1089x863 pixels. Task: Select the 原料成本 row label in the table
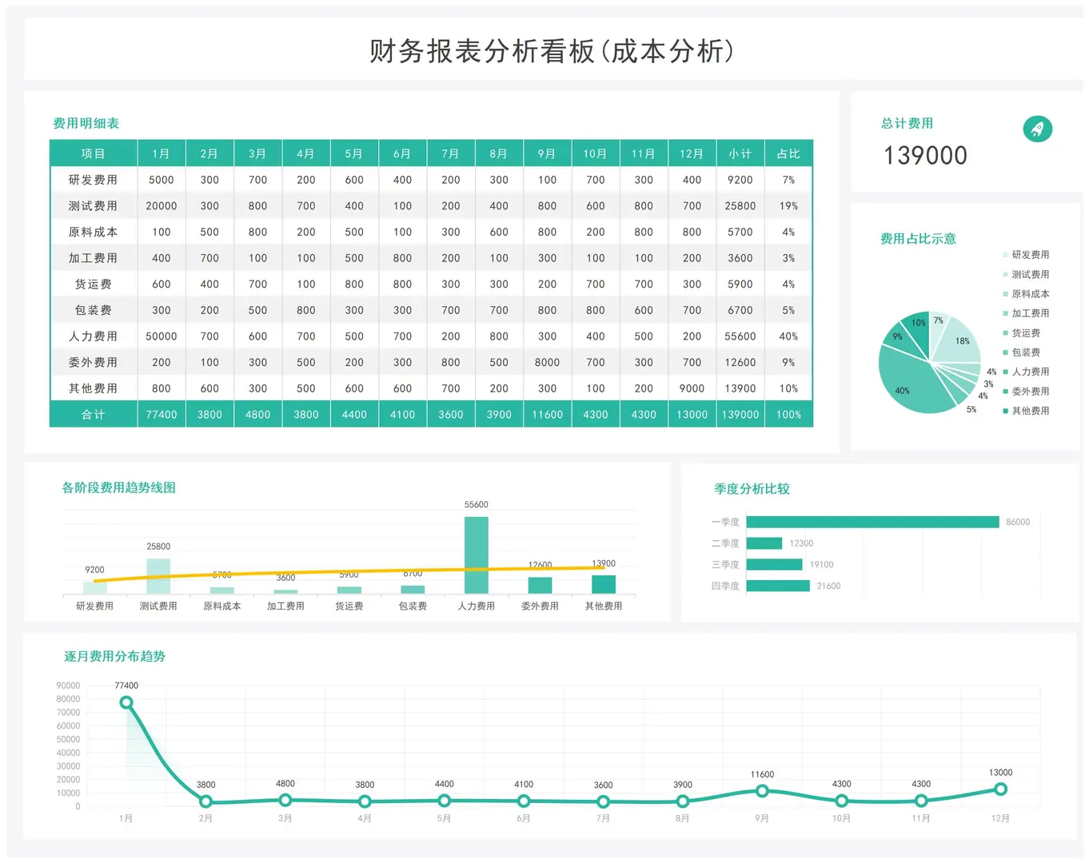[94, 232]
